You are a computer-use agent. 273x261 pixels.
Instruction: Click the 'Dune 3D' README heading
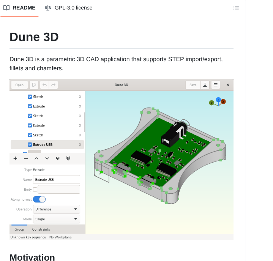34,37
